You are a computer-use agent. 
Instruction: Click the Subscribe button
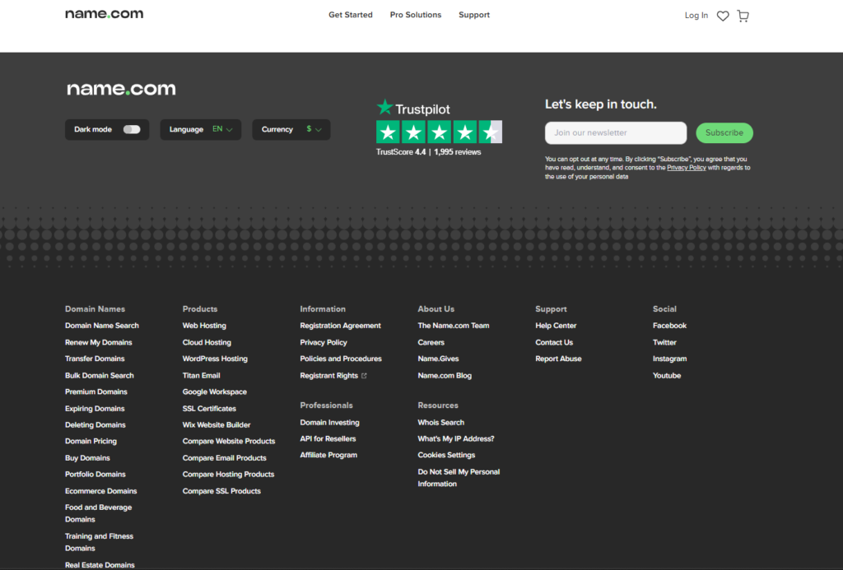coord(724,132)
